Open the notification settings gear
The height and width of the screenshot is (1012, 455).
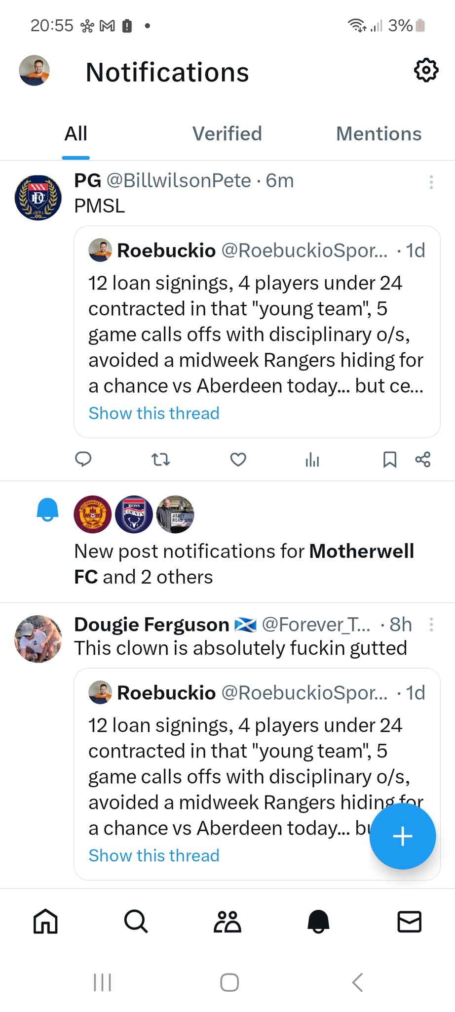(x=426, y=71)
